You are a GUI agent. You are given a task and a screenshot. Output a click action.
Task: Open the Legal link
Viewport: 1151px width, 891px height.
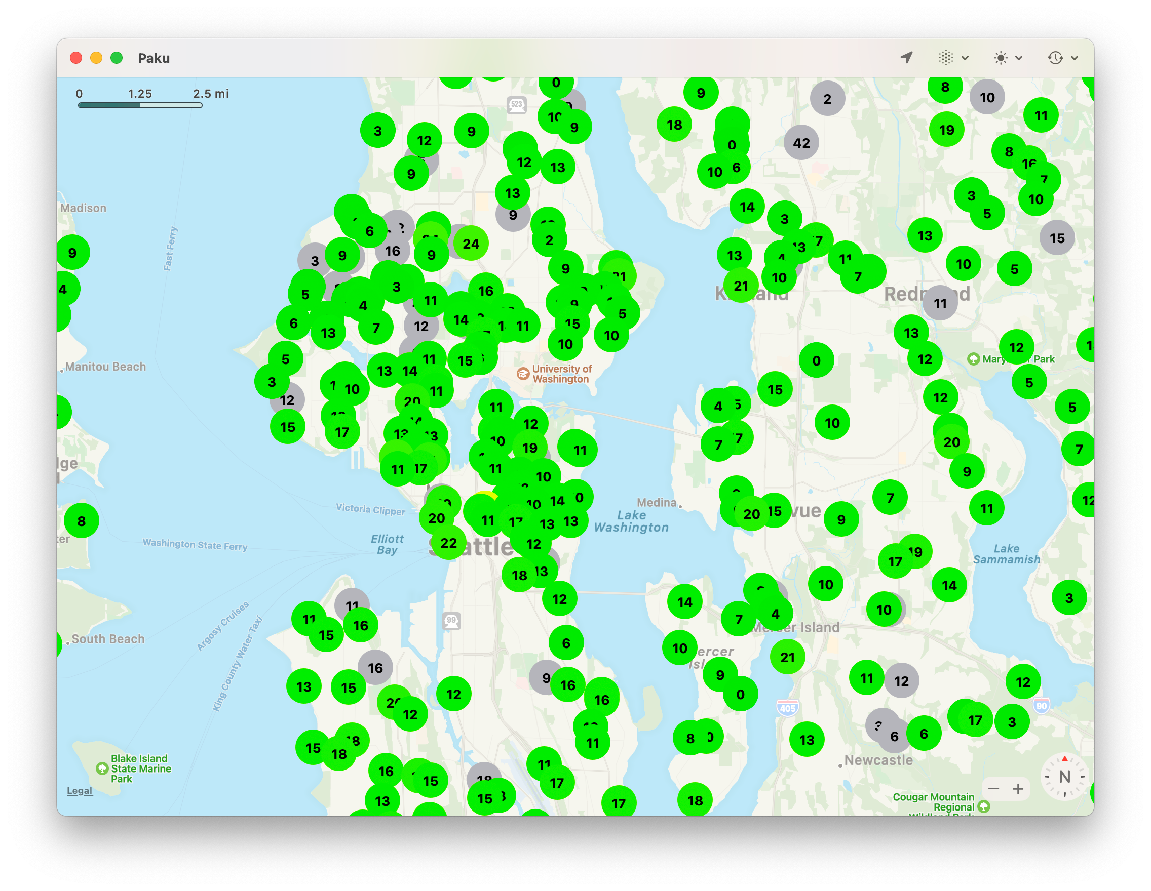(x=79, y=790)
